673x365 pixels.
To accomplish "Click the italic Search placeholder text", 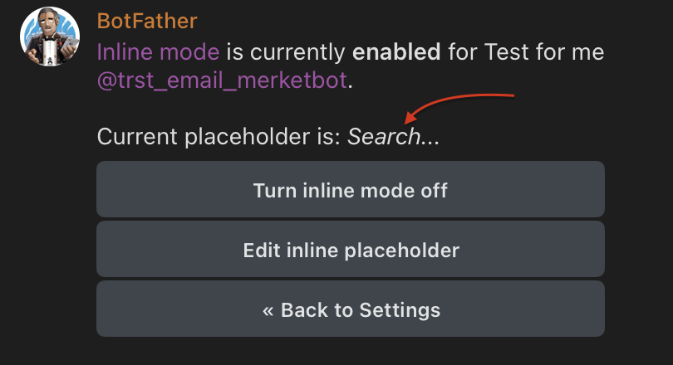I will [x=383, y=137].
